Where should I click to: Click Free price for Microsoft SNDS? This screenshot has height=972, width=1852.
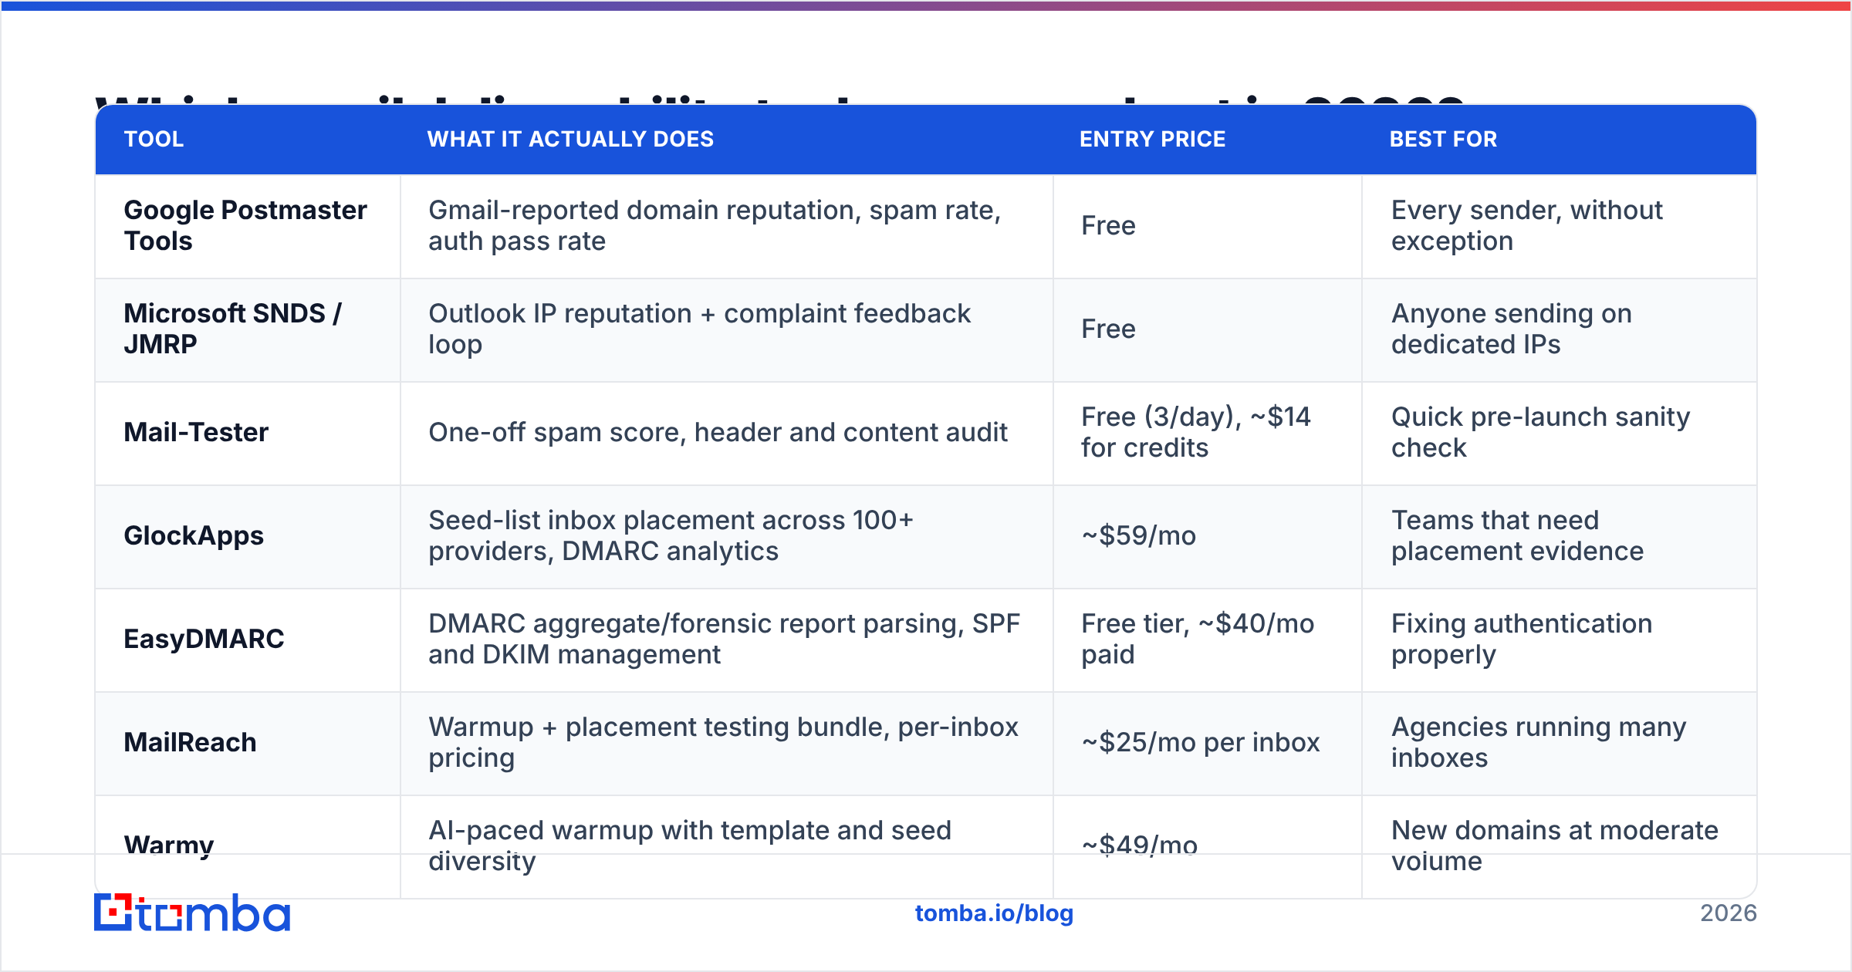point(1108,329)
